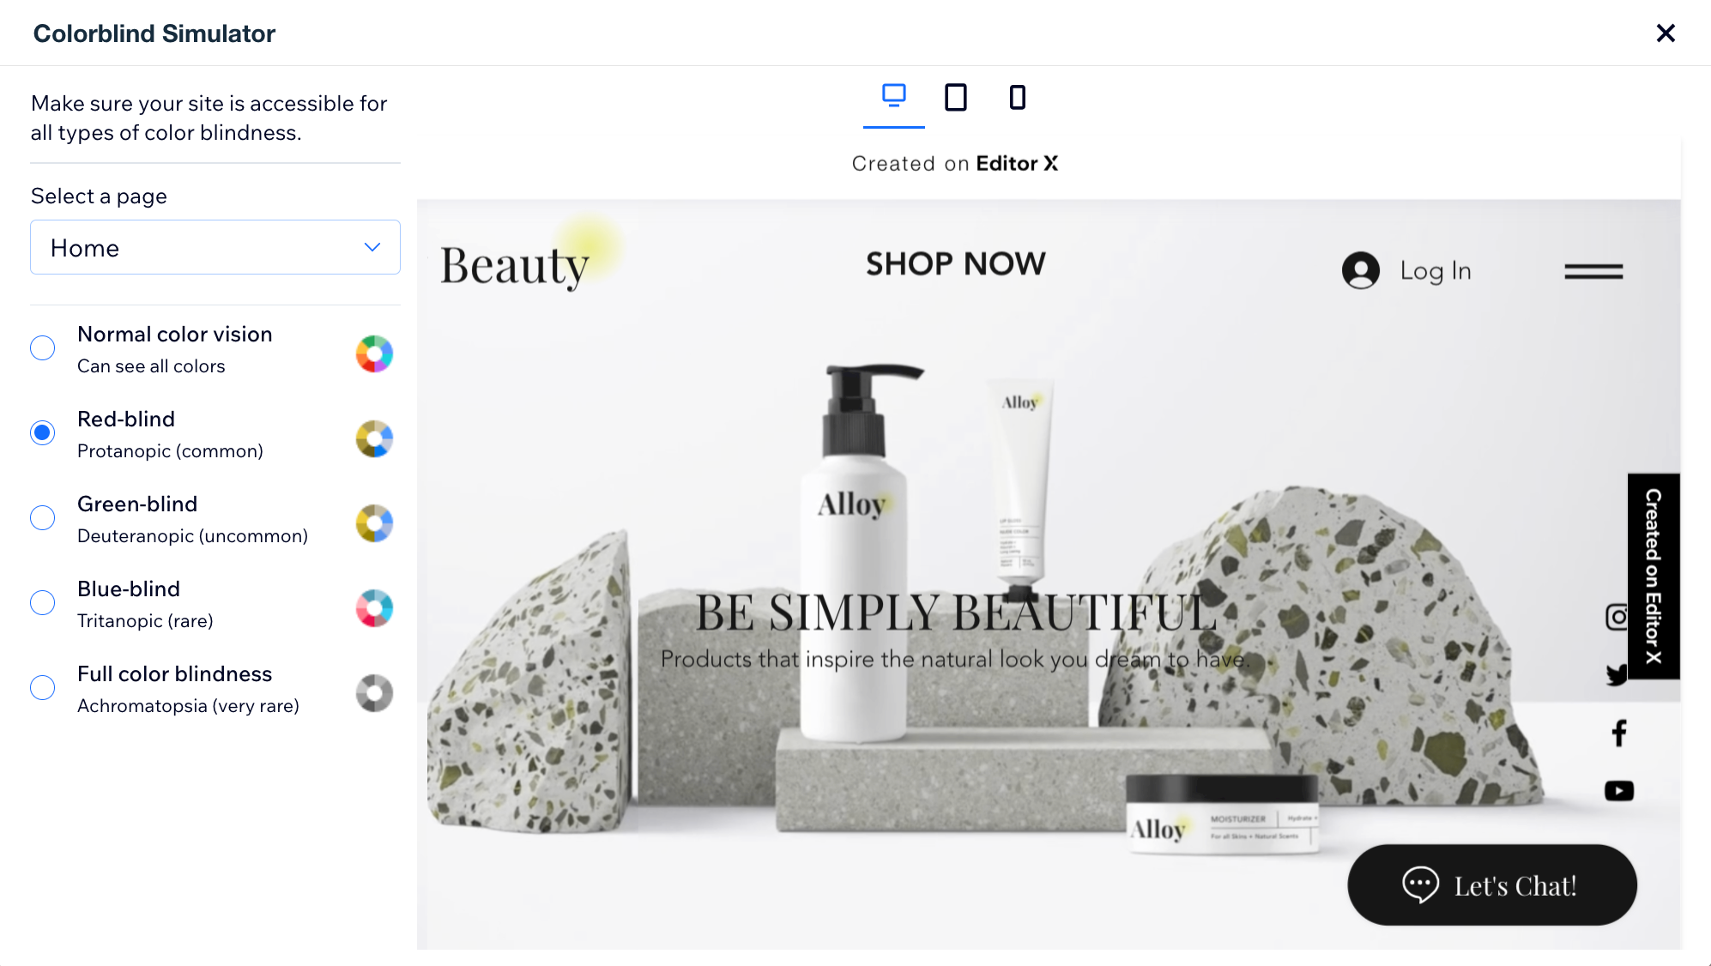Close the Colorblind Simulator panel
This screenshot has height=966, width=1711.
1666,33
